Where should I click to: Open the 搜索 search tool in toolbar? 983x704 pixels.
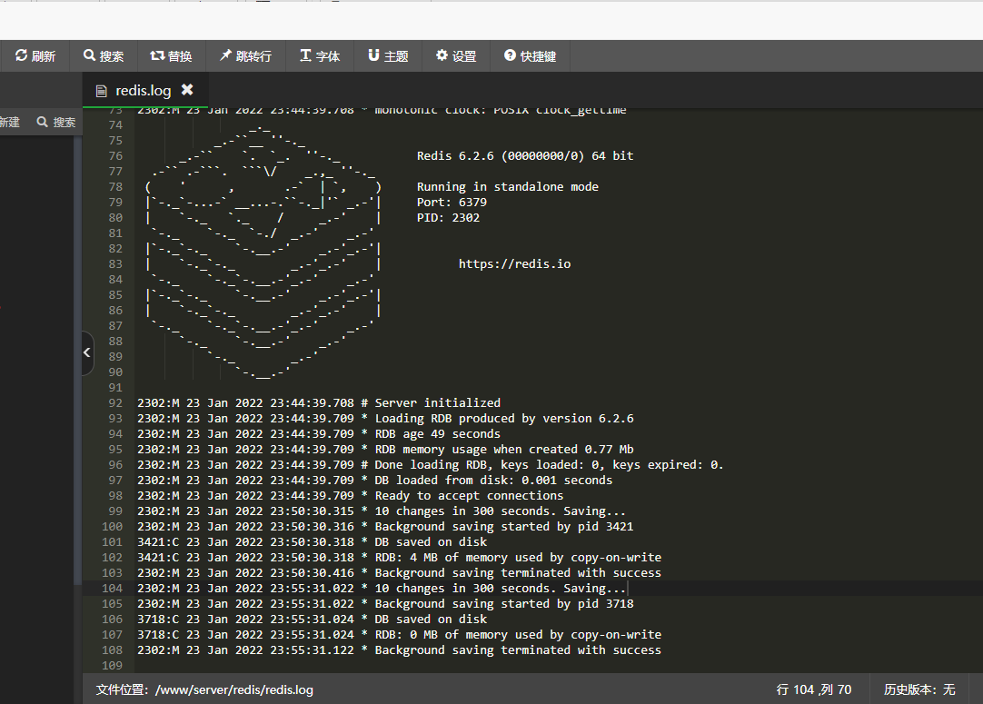click(x=104, y=56)
